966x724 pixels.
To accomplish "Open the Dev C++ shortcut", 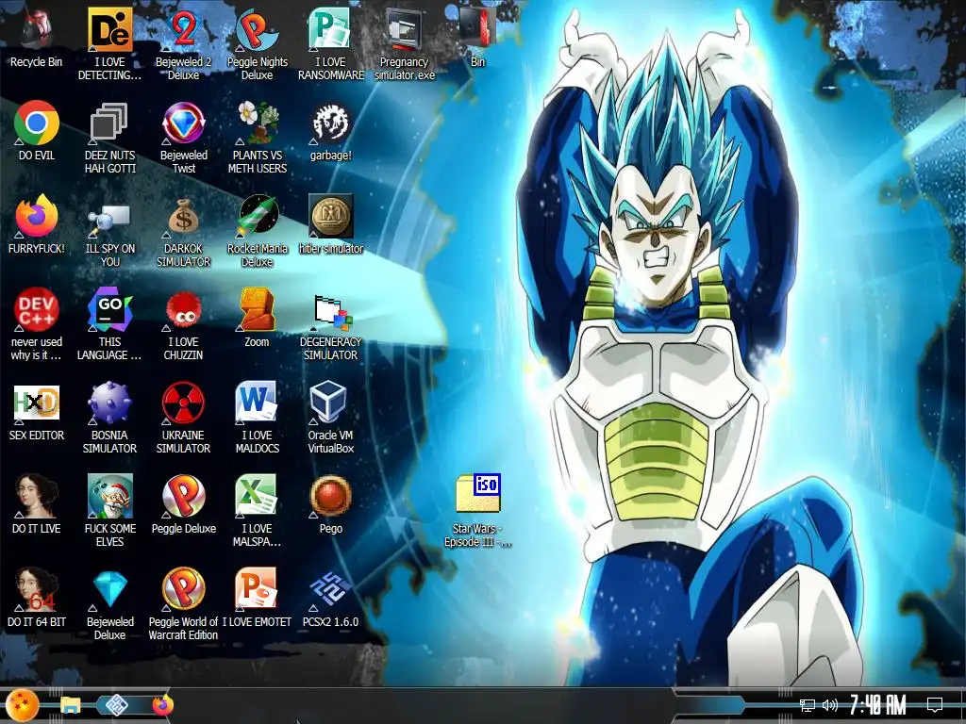I will pos(37,309).
